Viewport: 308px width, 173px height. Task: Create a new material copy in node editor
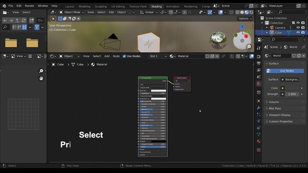[x=212, y=56]
